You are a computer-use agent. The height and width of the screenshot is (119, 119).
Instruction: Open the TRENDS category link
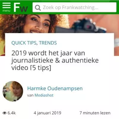[x=48, y=43]
